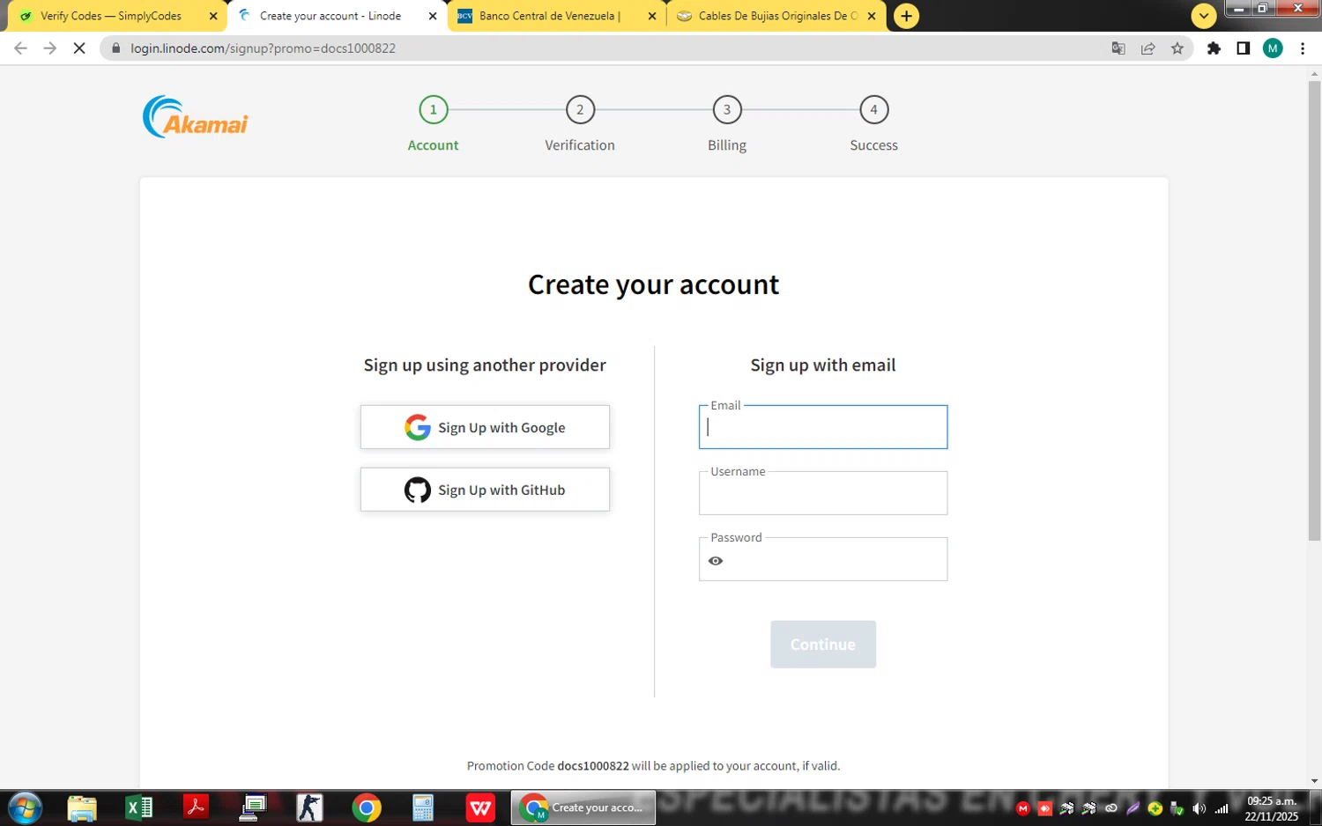Click the scrollbar down arrow
Viewport: 1322px width, 826px height.
(1314, 781)
